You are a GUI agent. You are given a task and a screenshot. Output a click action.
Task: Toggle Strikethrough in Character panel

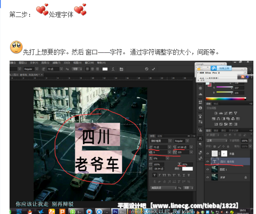point(189,175)
